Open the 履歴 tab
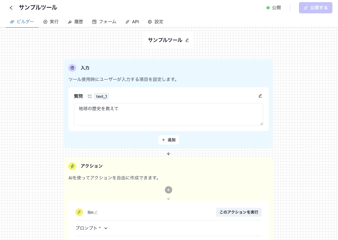The image size is (338, 240). (75, 22)
